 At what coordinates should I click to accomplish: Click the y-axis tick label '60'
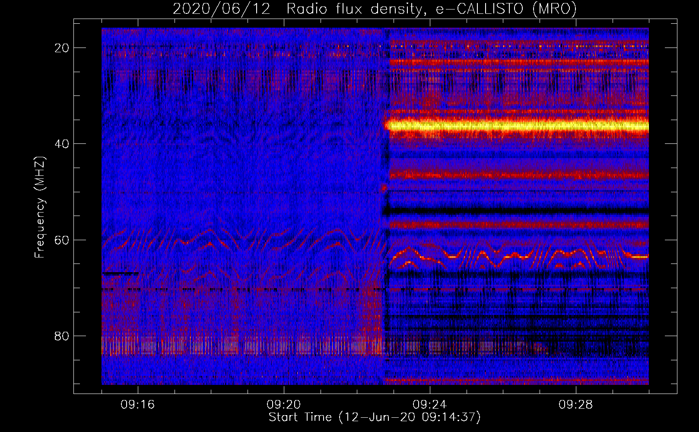[x=62, y=240]
